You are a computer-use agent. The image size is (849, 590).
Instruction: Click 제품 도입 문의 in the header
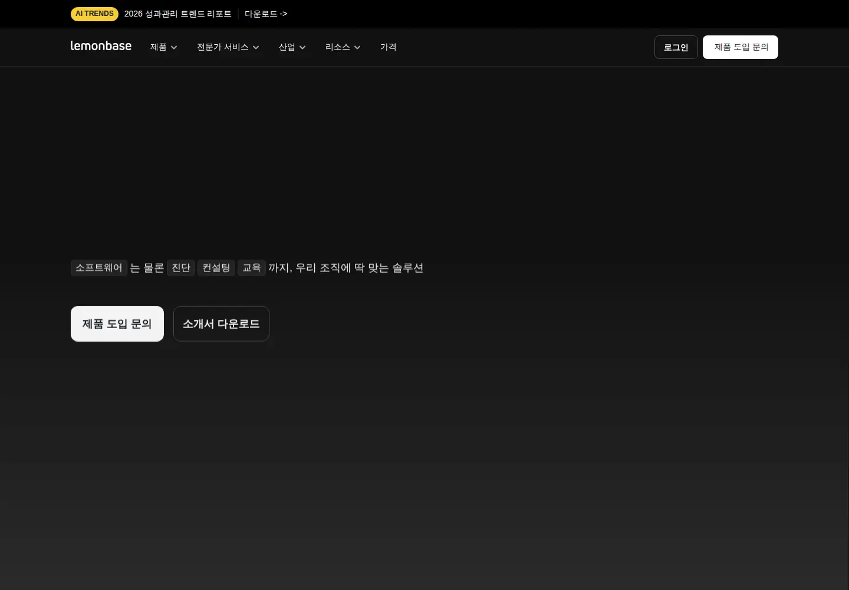click(x=741, y=47)
